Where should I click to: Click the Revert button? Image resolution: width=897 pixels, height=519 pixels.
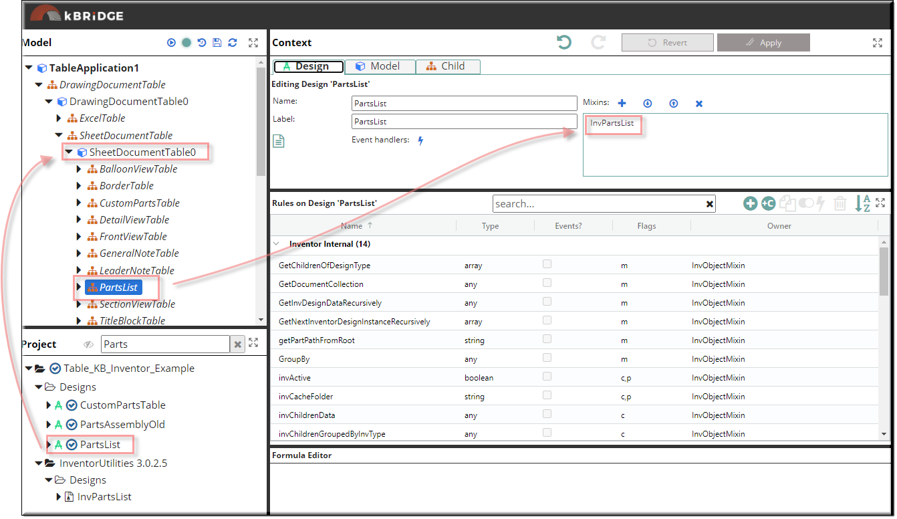click(x=667, y=43)
